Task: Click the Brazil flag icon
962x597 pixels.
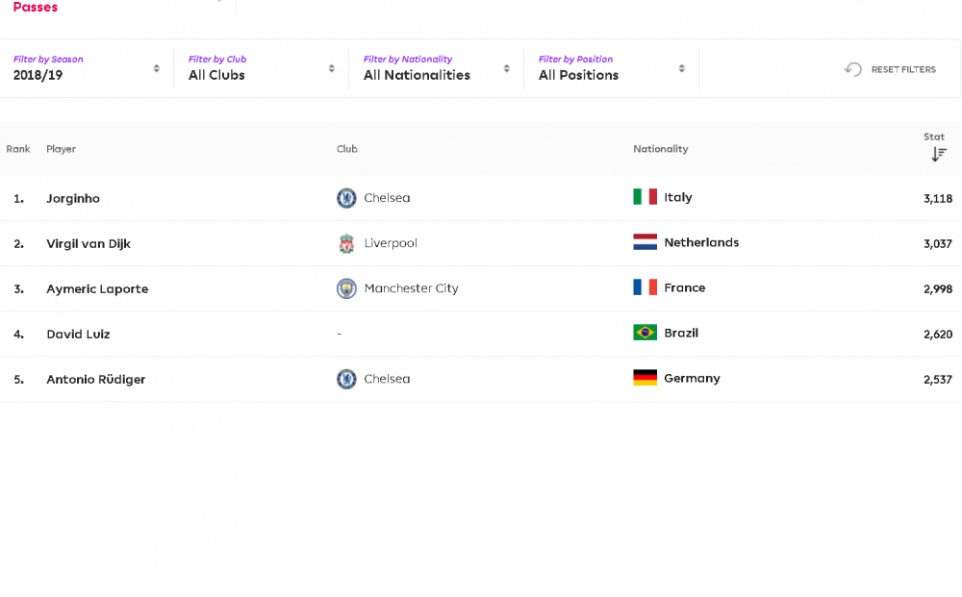Action: pos(645,333)
